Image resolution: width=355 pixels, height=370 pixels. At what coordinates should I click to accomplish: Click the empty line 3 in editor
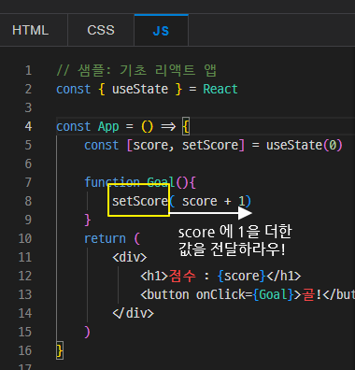pos(206,107)
